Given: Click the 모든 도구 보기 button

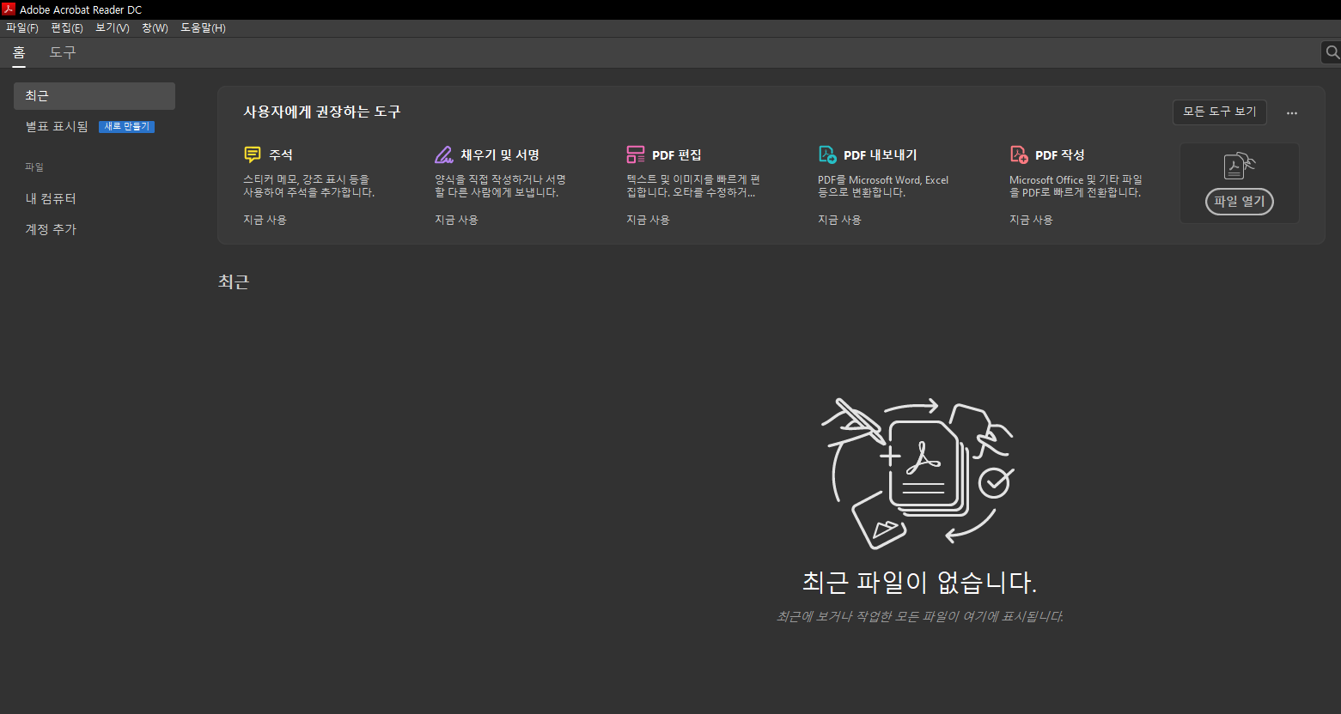Looking at the screenshot, I should (x=1220, y=112).
